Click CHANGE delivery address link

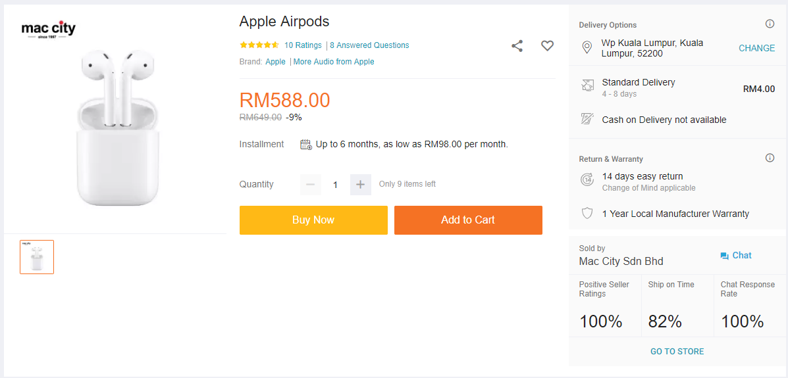point(756,48)
